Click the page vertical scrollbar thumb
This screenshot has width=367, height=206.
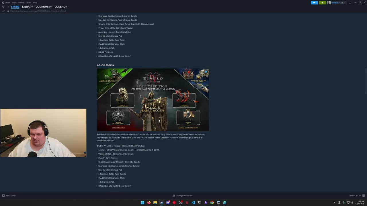(x=366, y=81)
